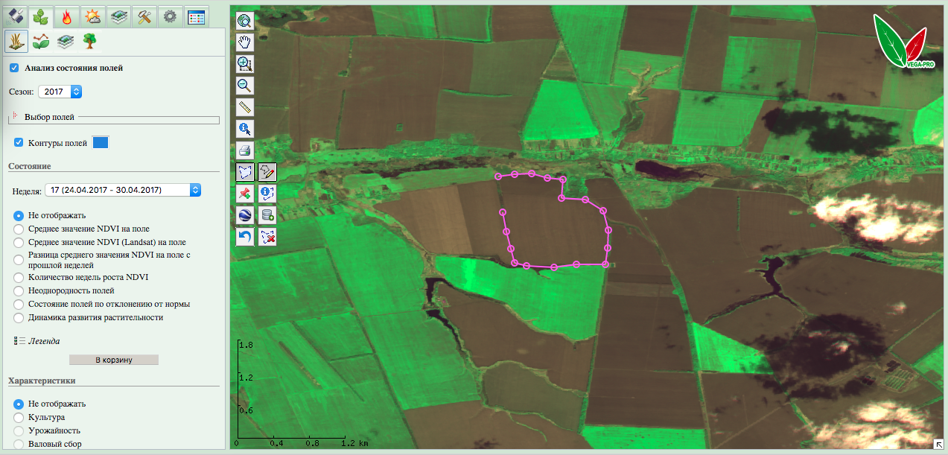Switch to the fire monitoring tab
948x455 pixels.
click(x=68, y=16)
